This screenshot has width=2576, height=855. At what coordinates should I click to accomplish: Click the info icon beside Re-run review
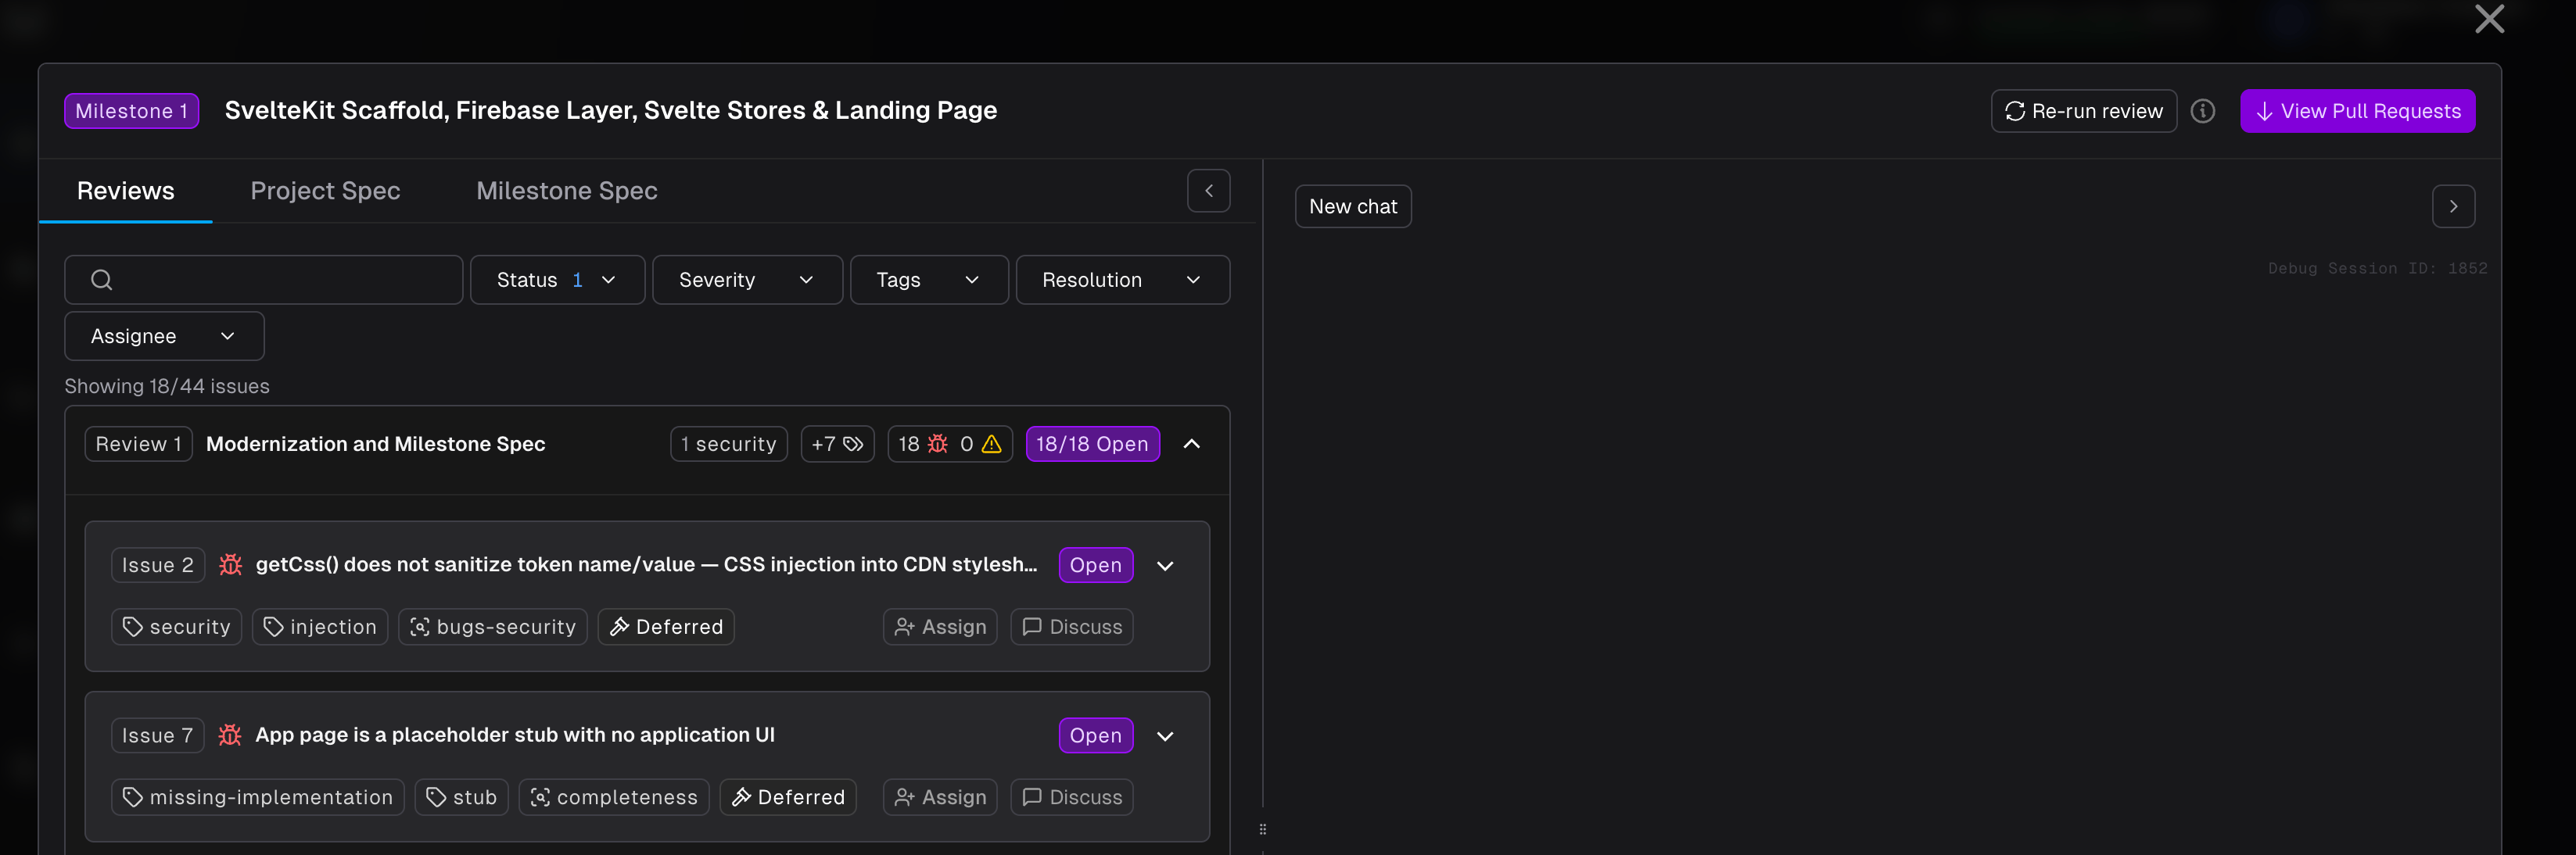pos(2202,111)
